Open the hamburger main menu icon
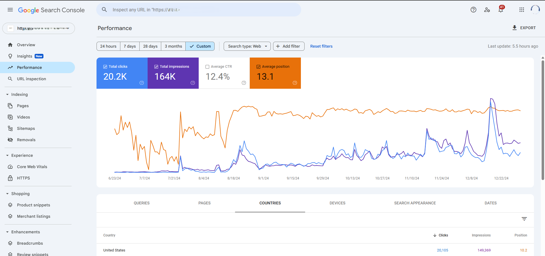Viewport: 545px width, 256px height. pos(10,10)
